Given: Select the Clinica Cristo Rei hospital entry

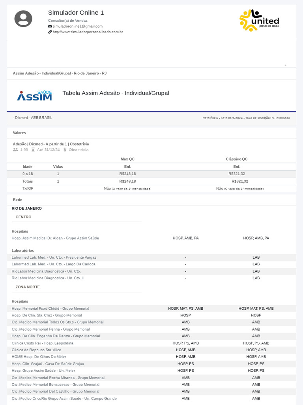Looking at the screenshot, I should tap(43, 343).
